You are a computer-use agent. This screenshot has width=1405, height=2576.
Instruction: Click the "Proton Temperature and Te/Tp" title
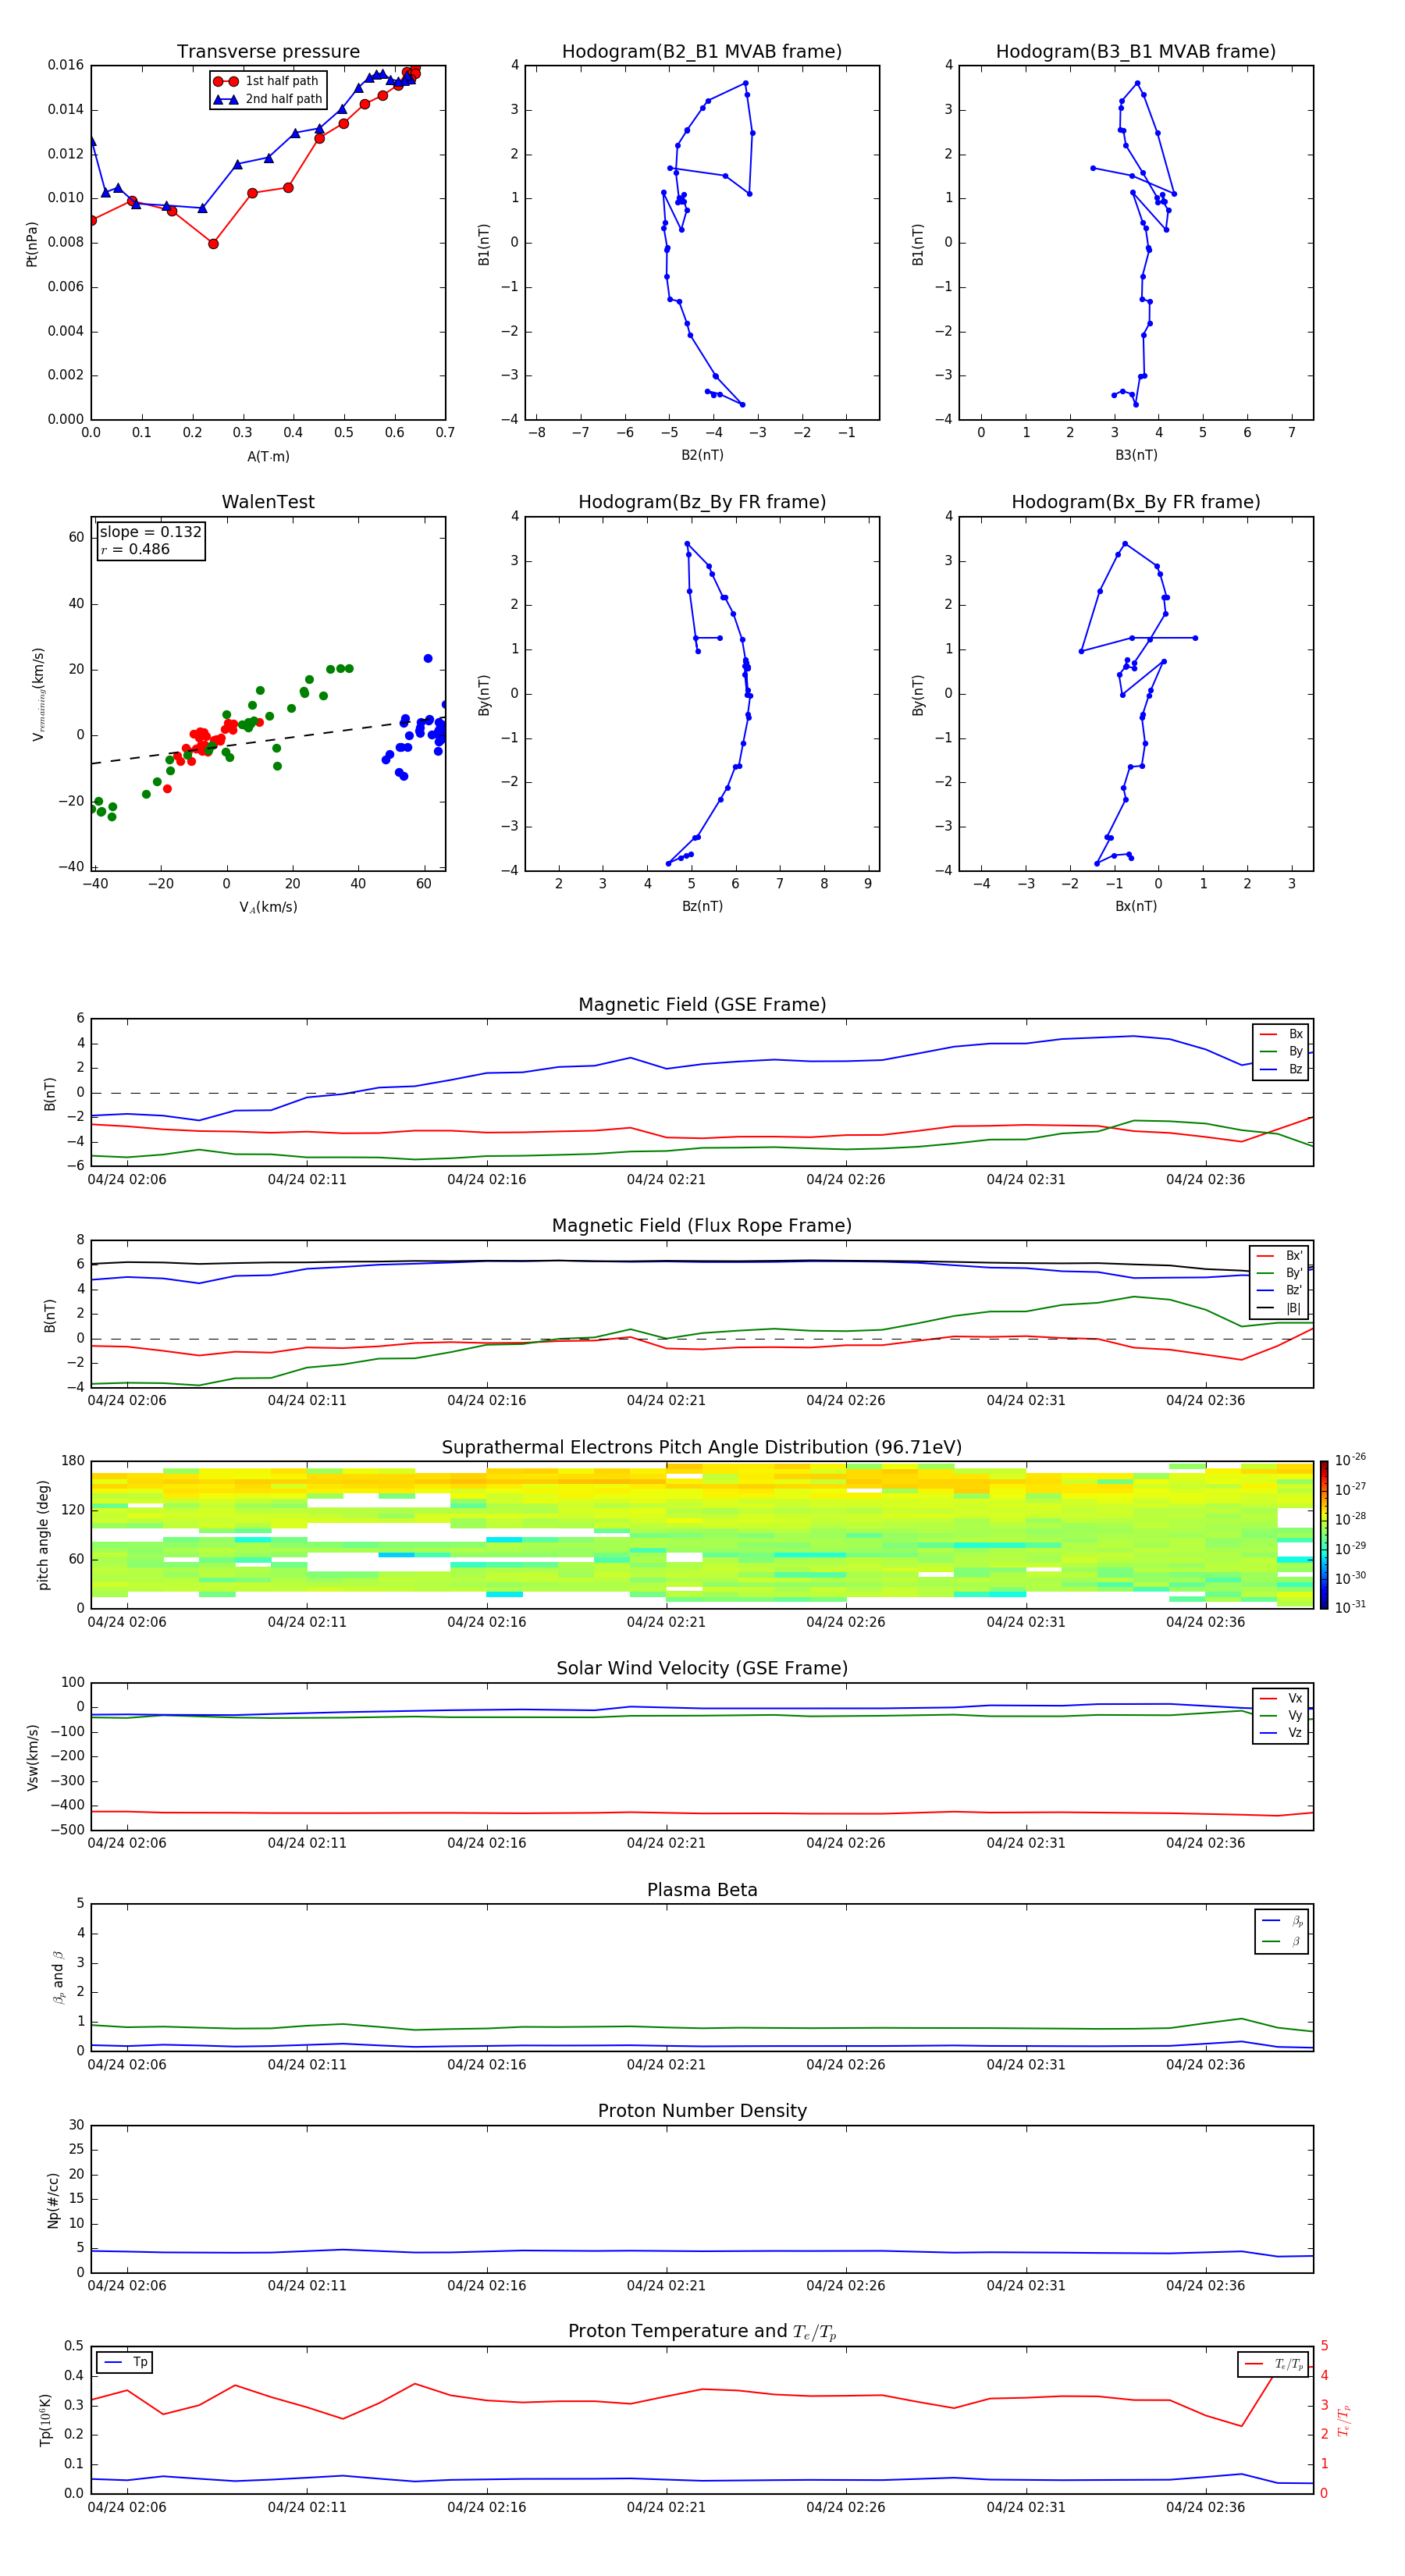(x=702, y=2332)
